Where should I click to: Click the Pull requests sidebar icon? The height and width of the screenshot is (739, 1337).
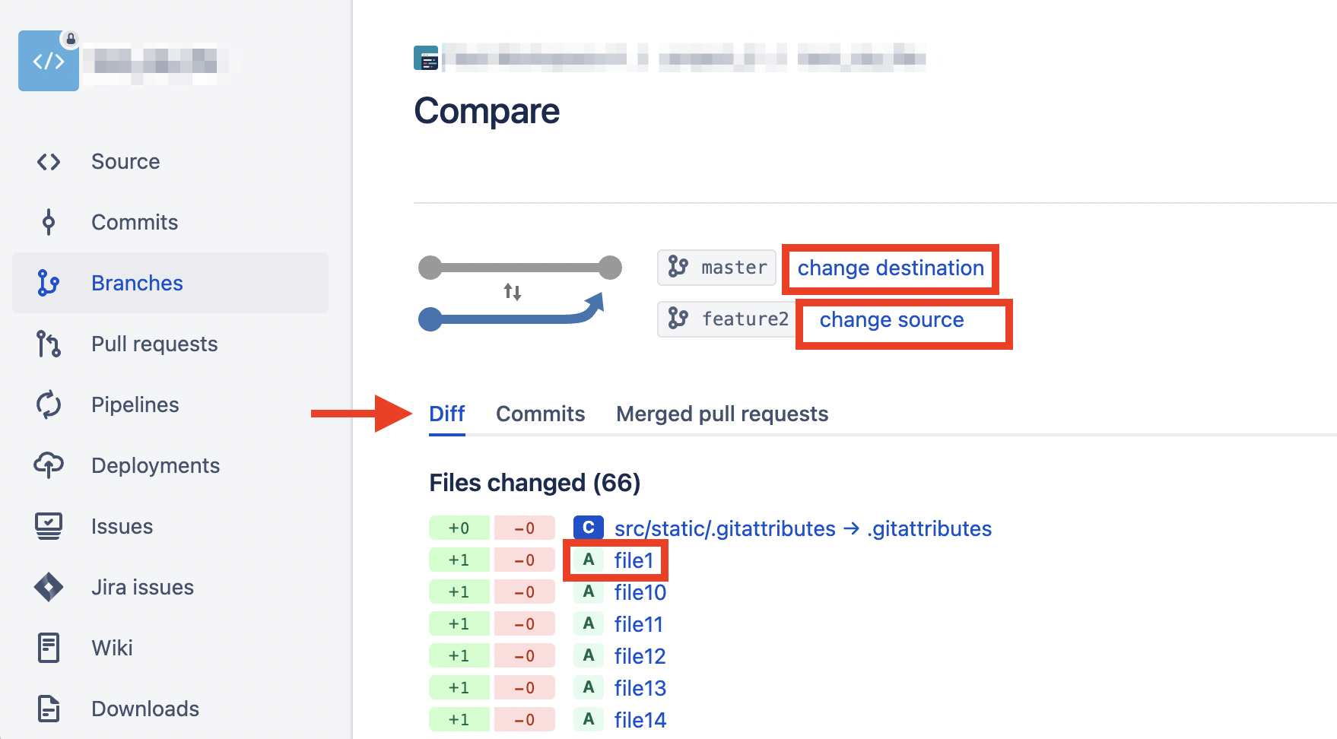(49, 344)
